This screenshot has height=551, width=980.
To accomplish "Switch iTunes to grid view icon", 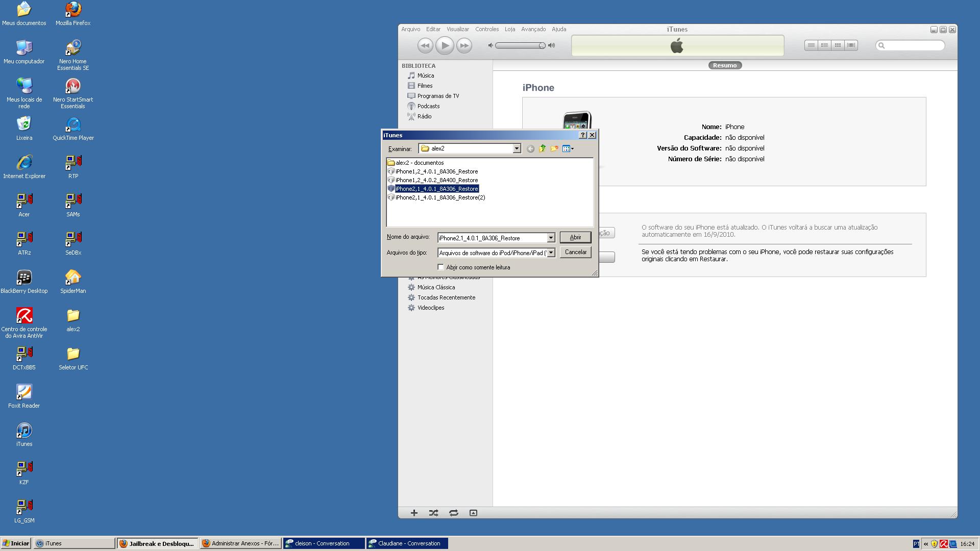I will pyautogui.click(x=838, y=45).
